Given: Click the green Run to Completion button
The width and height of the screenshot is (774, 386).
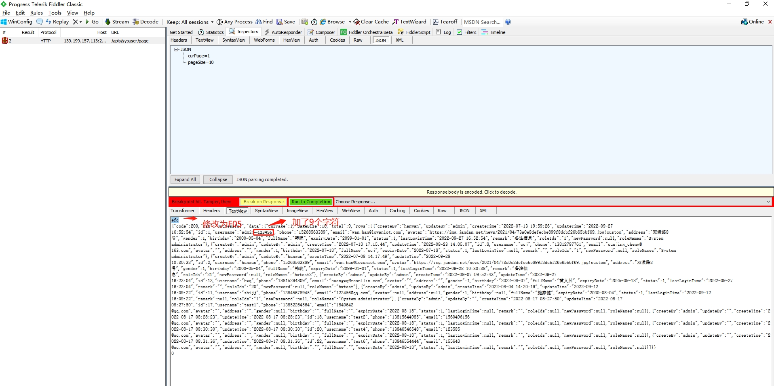Looking at the screenshot, I should pyautogui.click(x=311, y=202).
